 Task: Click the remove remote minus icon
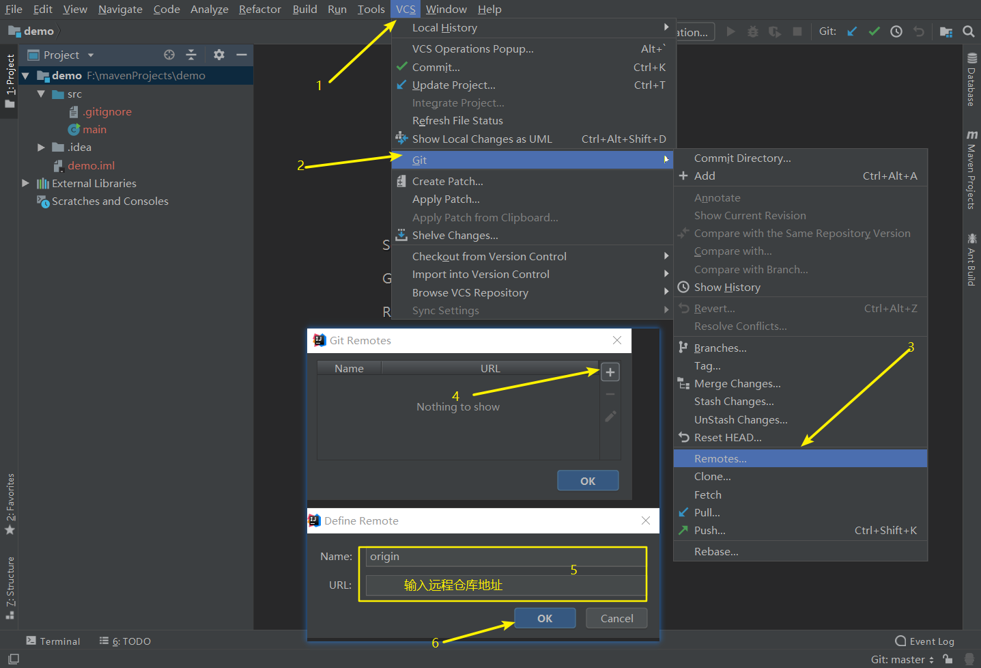(610, 394)
